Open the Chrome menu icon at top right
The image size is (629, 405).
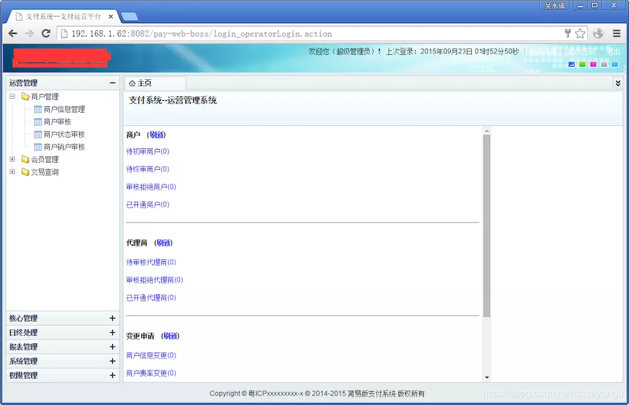point(617,33)
